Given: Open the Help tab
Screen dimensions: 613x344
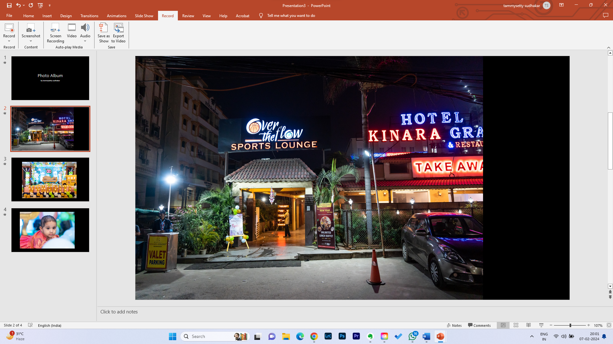Looking at the screenshot, I should pyautogui.click(x=223, y=16).
